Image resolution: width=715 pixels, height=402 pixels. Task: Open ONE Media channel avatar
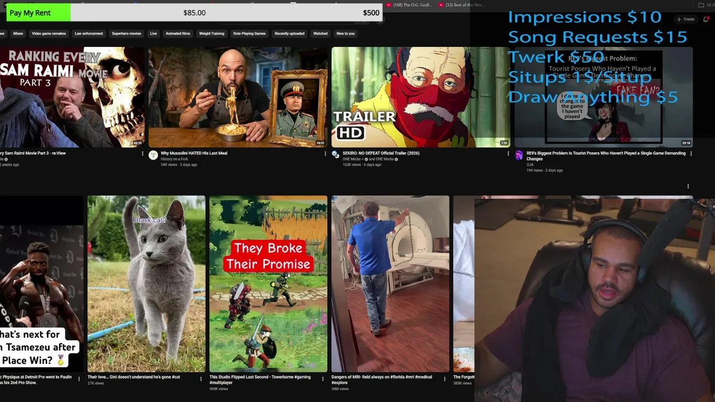(x=336, y=155)
